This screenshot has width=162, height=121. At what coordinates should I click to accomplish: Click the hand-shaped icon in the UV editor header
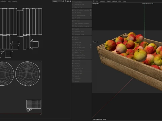68,1
